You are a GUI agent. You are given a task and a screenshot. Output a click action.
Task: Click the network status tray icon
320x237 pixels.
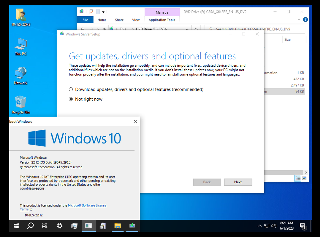(267, 226)
